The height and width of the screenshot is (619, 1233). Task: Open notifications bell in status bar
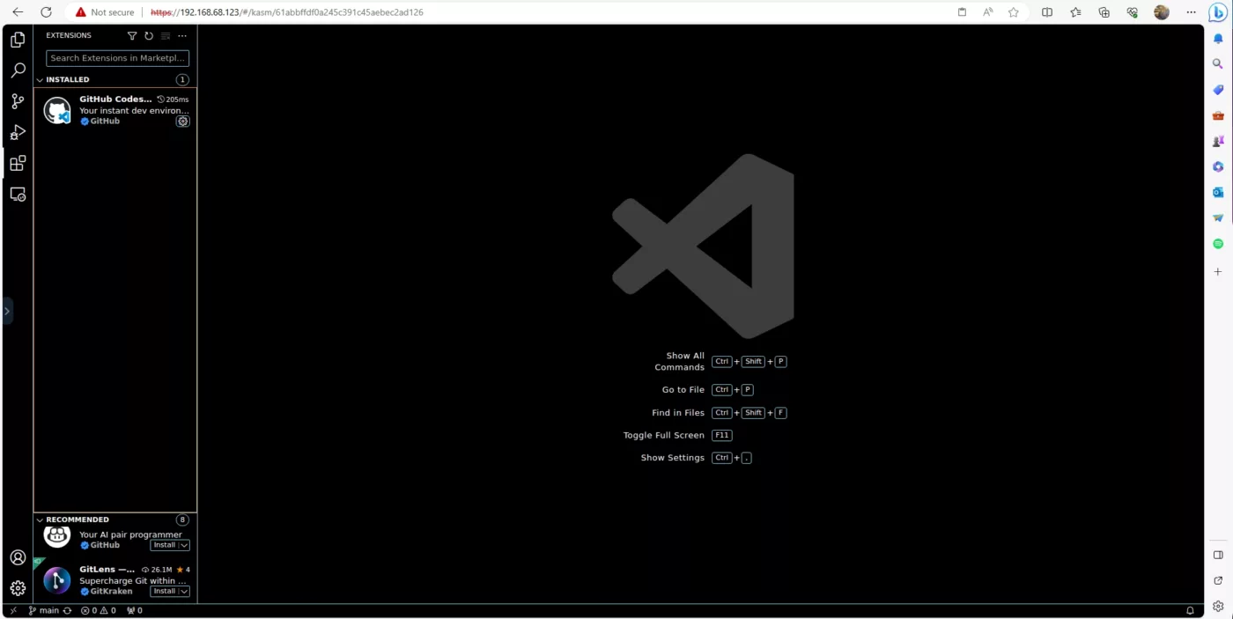[1190, 610]
